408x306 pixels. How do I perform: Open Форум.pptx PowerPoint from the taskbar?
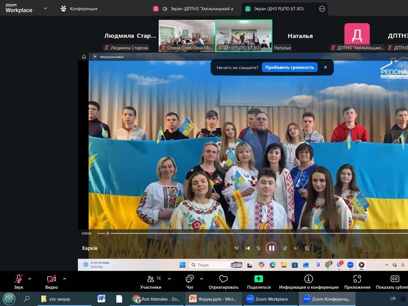(x=212, y=299)
